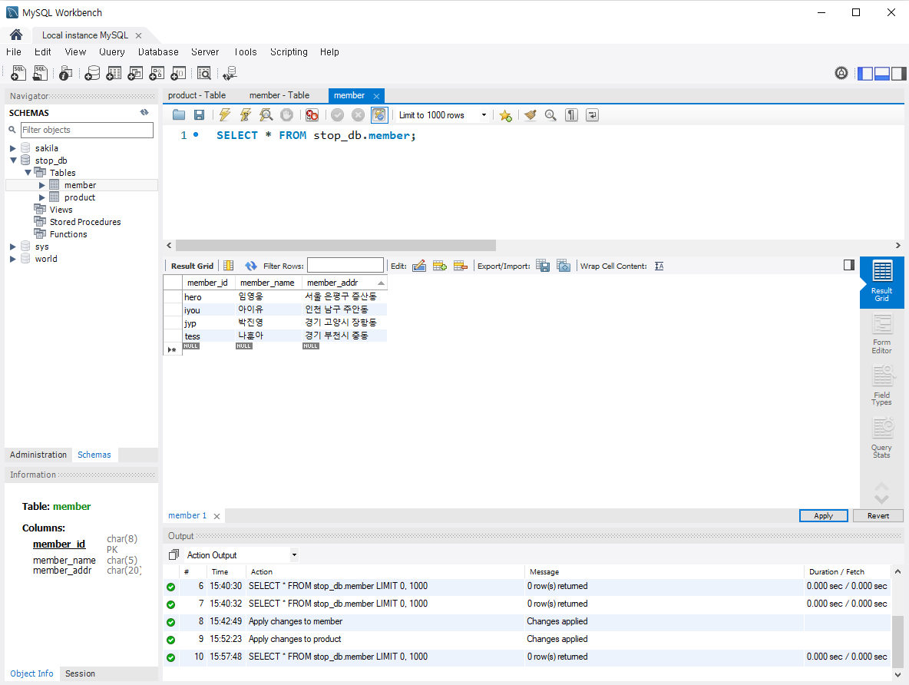Open the Database menu
This screenshot has height=685, width=909.
point(158,51)
